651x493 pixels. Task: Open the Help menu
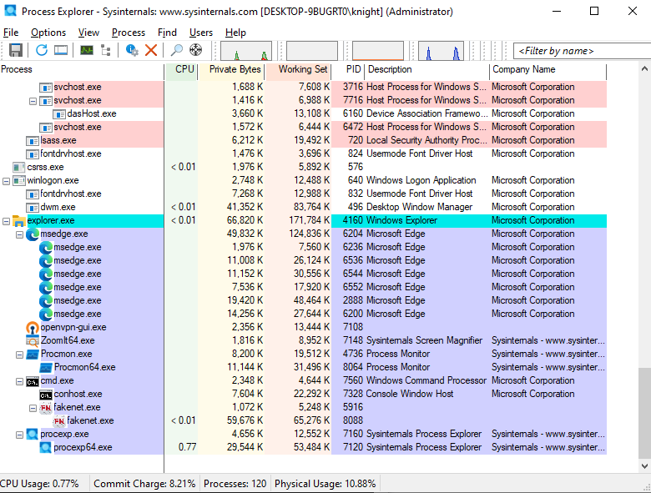[235, 33]
